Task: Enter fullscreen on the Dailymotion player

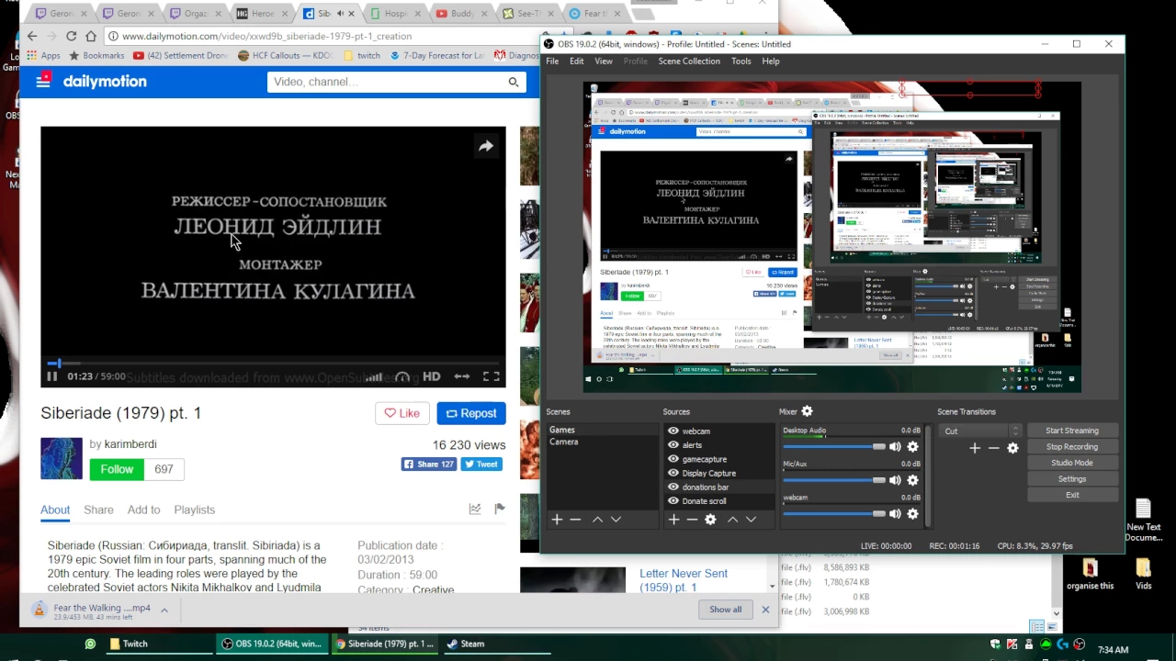Action: click(492, 376)
